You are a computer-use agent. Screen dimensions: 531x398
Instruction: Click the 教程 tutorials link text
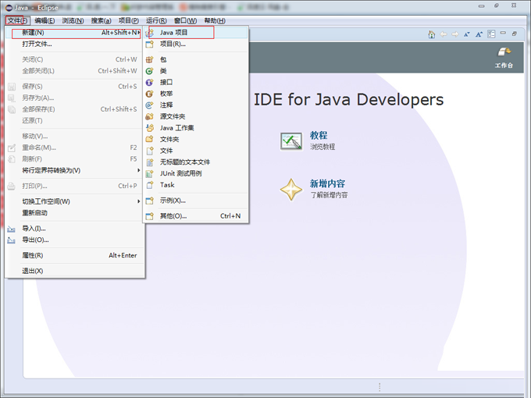click(x=319, y=135)
